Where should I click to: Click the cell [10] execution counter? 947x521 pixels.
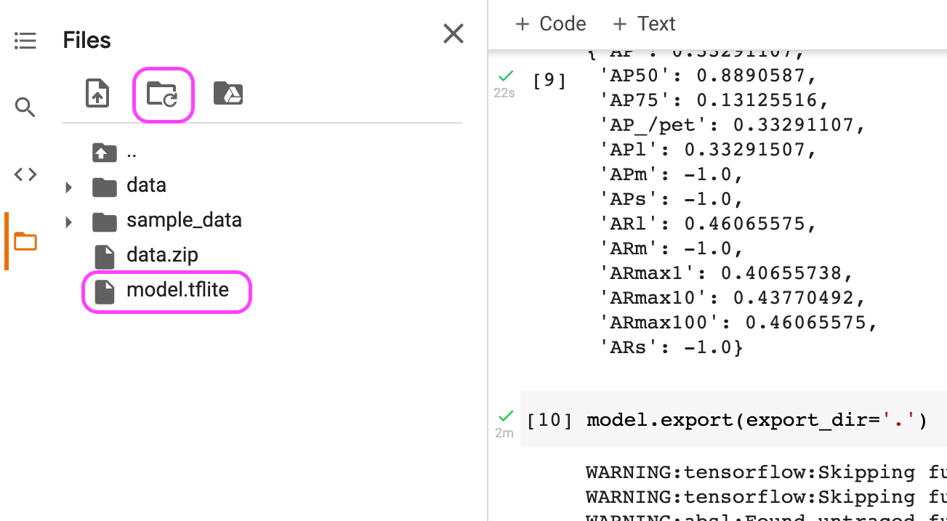click(x=550, y=419)
